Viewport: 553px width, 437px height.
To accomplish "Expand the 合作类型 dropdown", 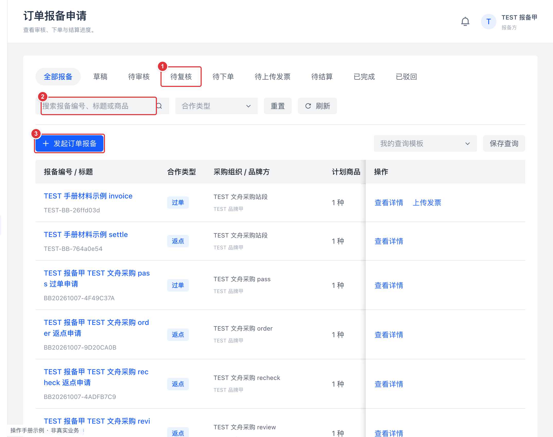I will click(217, 106).
